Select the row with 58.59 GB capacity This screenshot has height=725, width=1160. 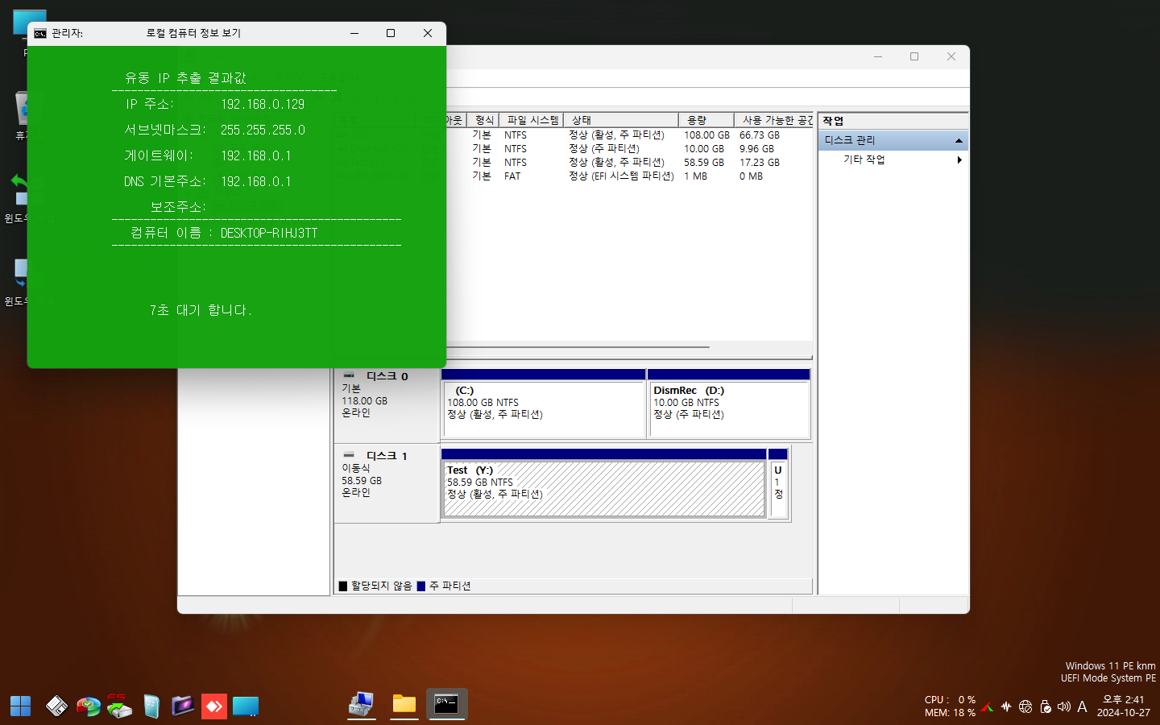click(x=628, y=163)
